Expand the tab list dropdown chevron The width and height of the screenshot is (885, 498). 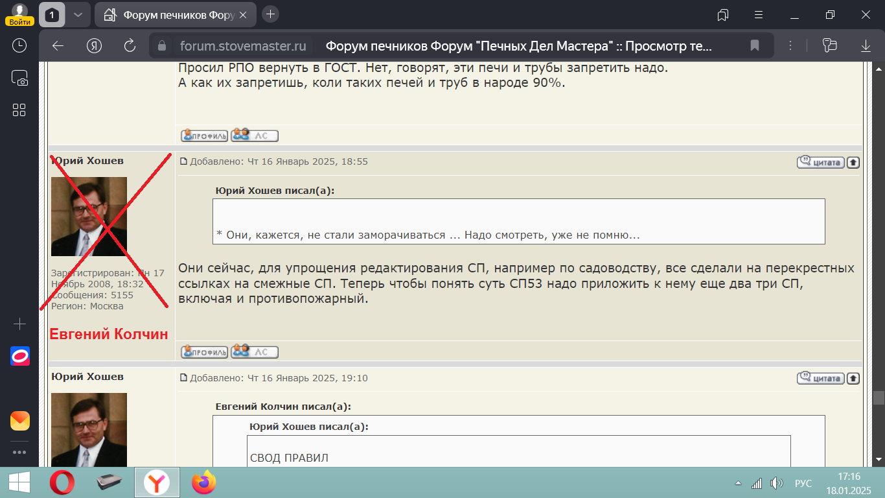click(x=78, y=14)
